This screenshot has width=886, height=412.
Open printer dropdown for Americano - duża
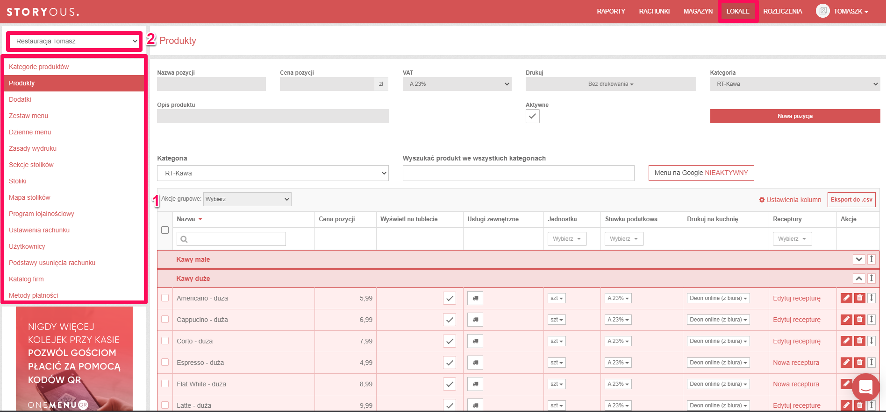pos(718,298)
